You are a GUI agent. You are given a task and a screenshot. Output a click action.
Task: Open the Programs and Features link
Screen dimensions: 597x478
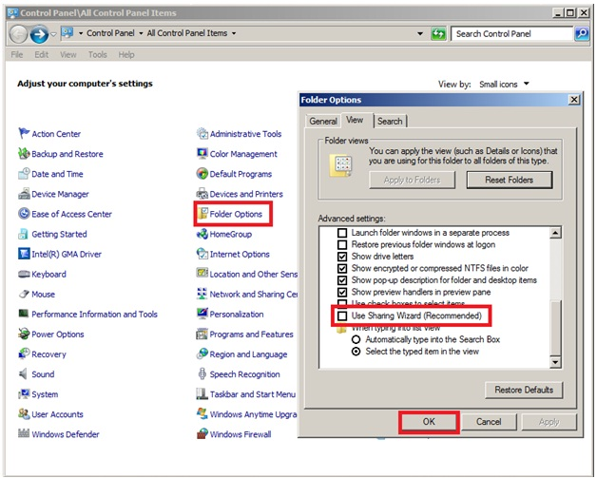[251, 335]
